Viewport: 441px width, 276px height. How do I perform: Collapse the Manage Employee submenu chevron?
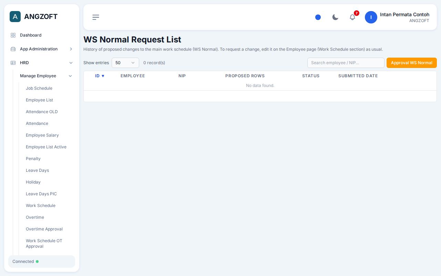coord(70,76)
